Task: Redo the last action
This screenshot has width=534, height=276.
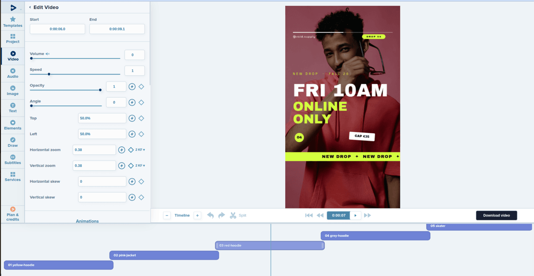Action: pyautogui.click(x=222, y=215)
